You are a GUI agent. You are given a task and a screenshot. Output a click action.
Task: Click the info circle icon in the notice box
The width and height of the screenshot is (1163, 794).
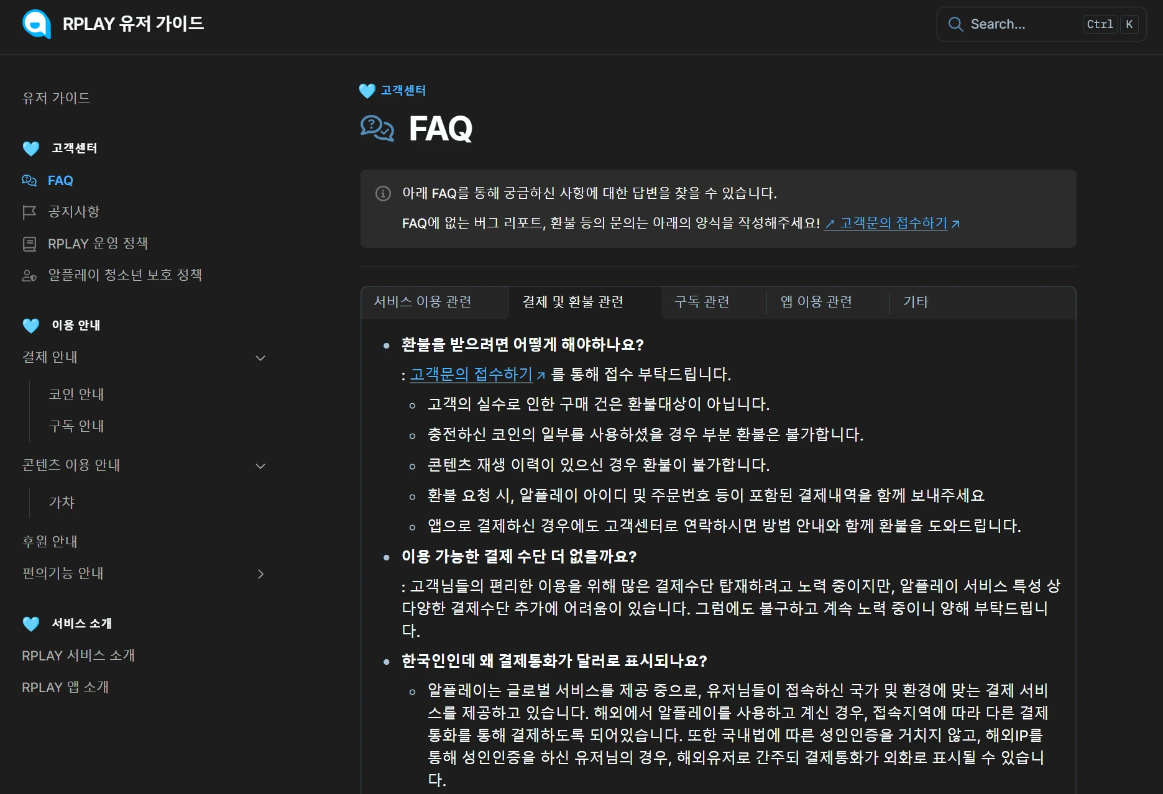pyautogui.click(x=384, y=193)
